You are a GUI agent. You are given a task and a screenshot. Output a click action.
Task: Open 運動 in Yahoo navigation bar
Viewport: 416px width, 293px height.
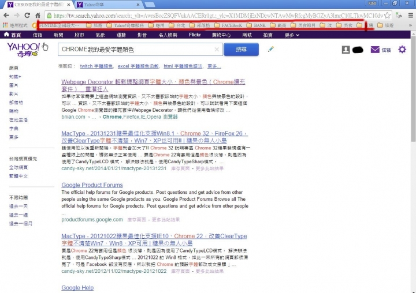(x=121, y=35)
